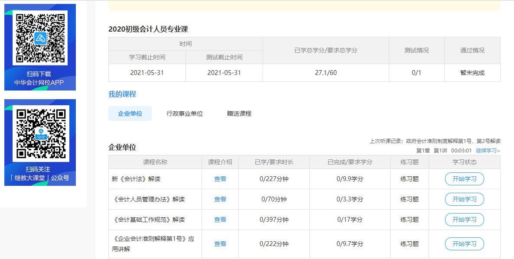Click 开始学习 on 《会计基础工作规范》解读 row
Viewport: 514px width, 259px height.
(465, 220)
